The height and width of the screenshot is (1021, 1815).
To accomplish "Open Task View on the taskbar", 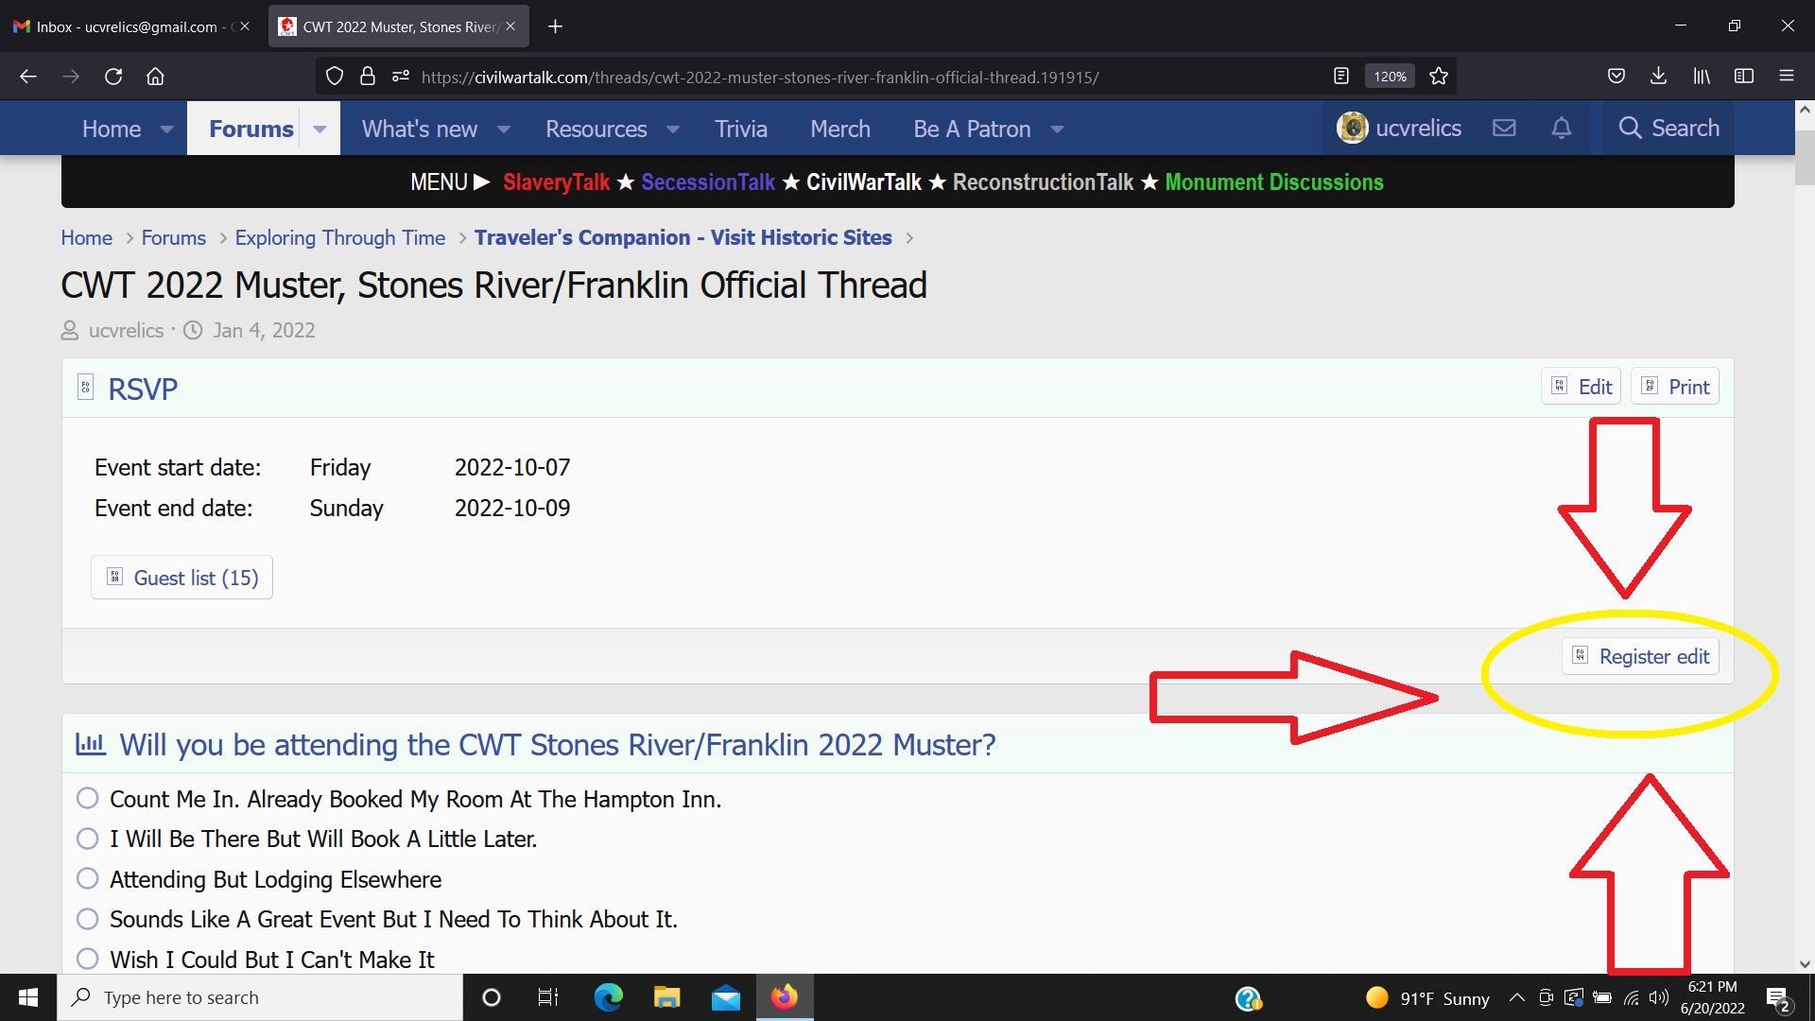I will pos(548,997).
